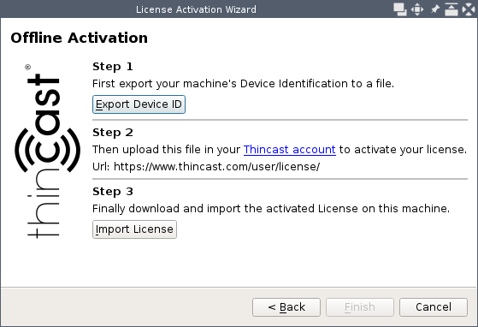Open the Thincast account link

pyautogui.click(x=290, y=150)
